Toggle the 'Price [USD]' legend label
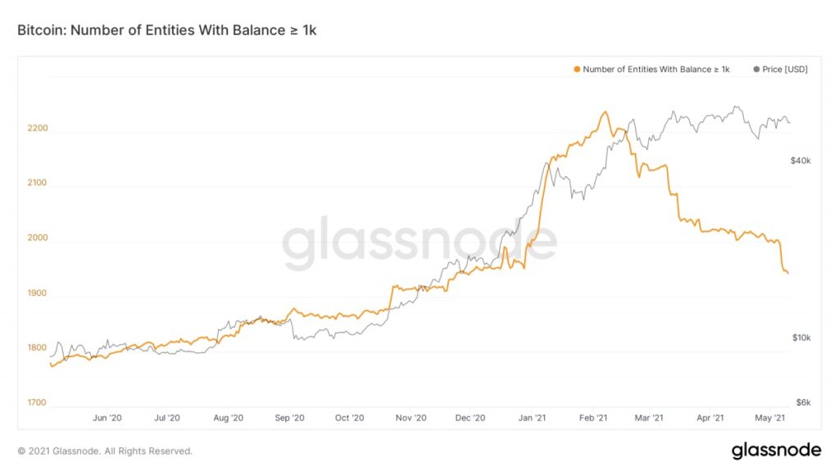Screen dimensions: 839x472 pos(784,70)
